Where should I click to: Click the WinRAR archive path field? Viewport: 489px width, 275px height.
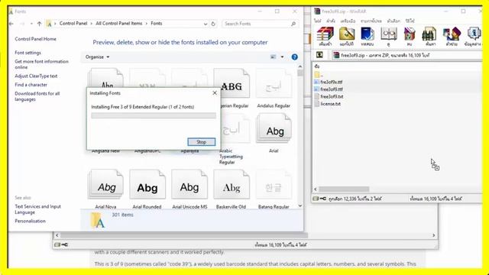click(x=406, y=55)
